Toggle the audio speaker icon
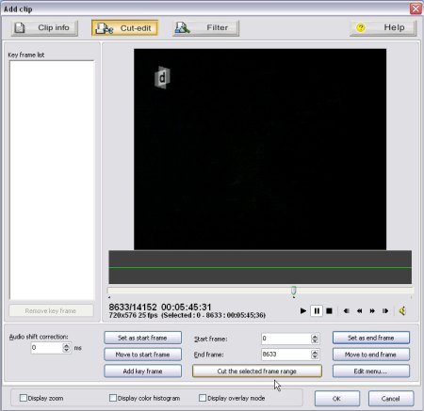Image resolution: width=424 pixels, height=411 pixels. pyautogui.click(x=402, y=310)
